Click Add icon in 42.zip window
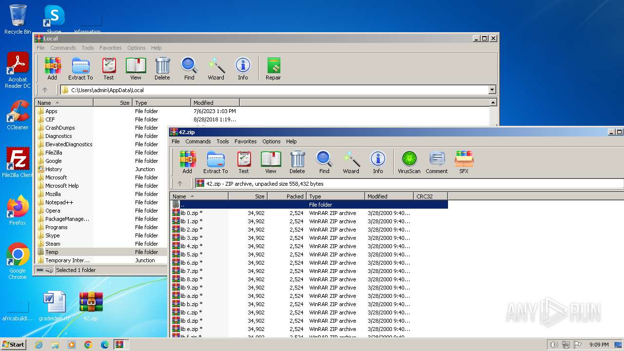The image size is (624, 351). coord(187,162)
